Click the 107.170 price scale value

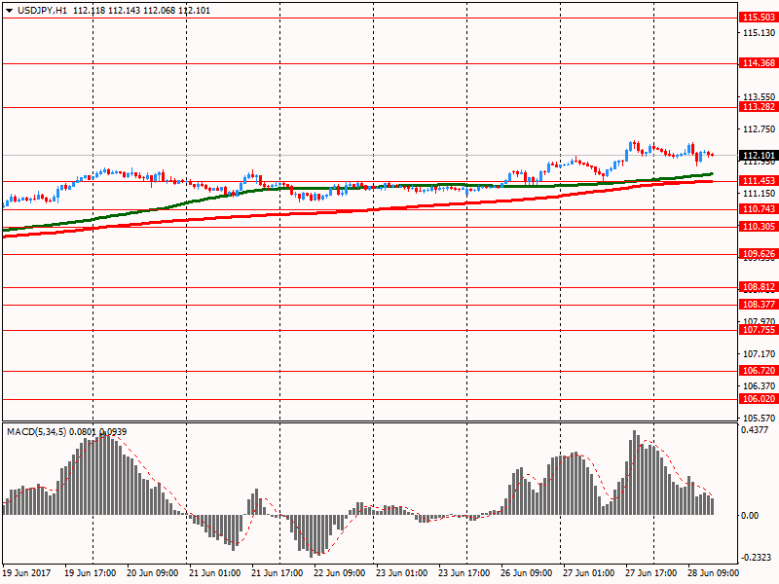tap(759, 354)
